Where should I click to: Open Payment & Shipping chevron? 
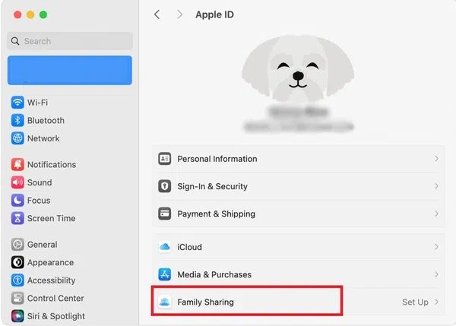pos(436,214)
